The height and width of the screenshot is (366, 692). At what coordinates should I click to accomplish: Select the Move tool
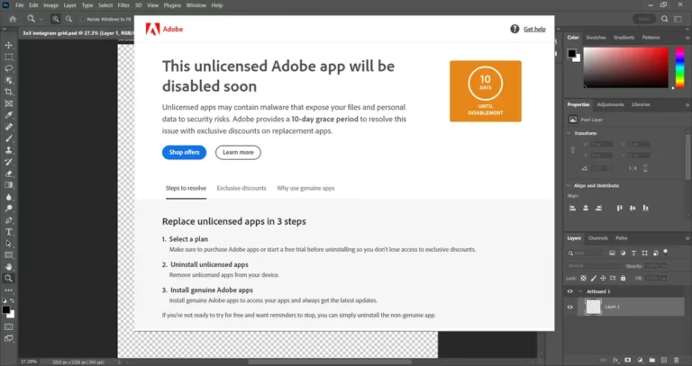[x=9, y=45]
